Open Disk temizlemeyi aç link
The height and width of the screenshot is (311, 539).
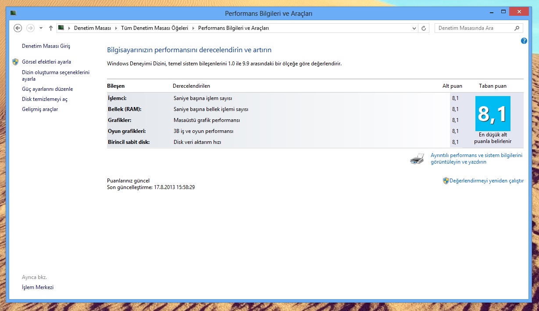[45, 99]
